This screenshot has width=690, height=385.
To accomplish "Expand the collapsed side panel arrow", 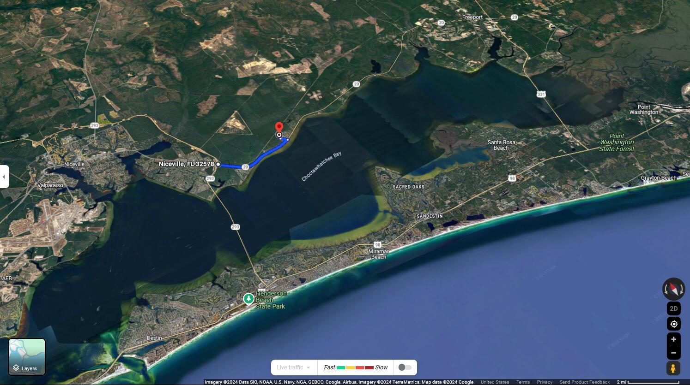I will pos(4,177).
